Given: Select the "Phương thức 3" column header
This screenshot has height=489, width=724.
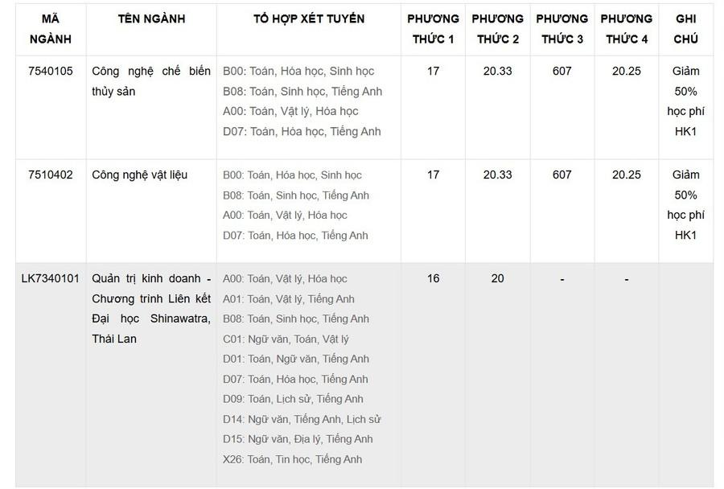Looking at the screenshot, I should click(x=562, y=29).
